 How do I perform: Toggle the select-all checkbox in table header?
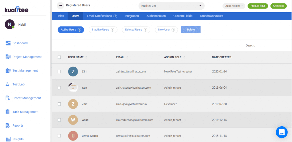tap(59, 57)
